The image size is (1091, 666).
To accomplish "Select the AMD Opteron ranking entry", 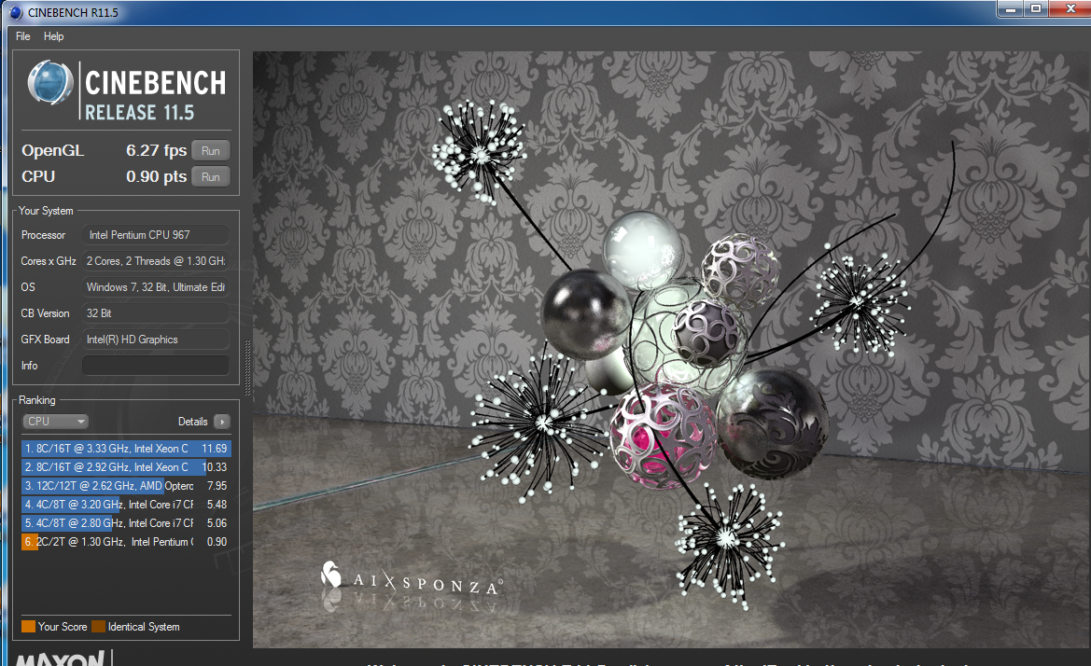I will pyautogui.click(x=126, y=486).
